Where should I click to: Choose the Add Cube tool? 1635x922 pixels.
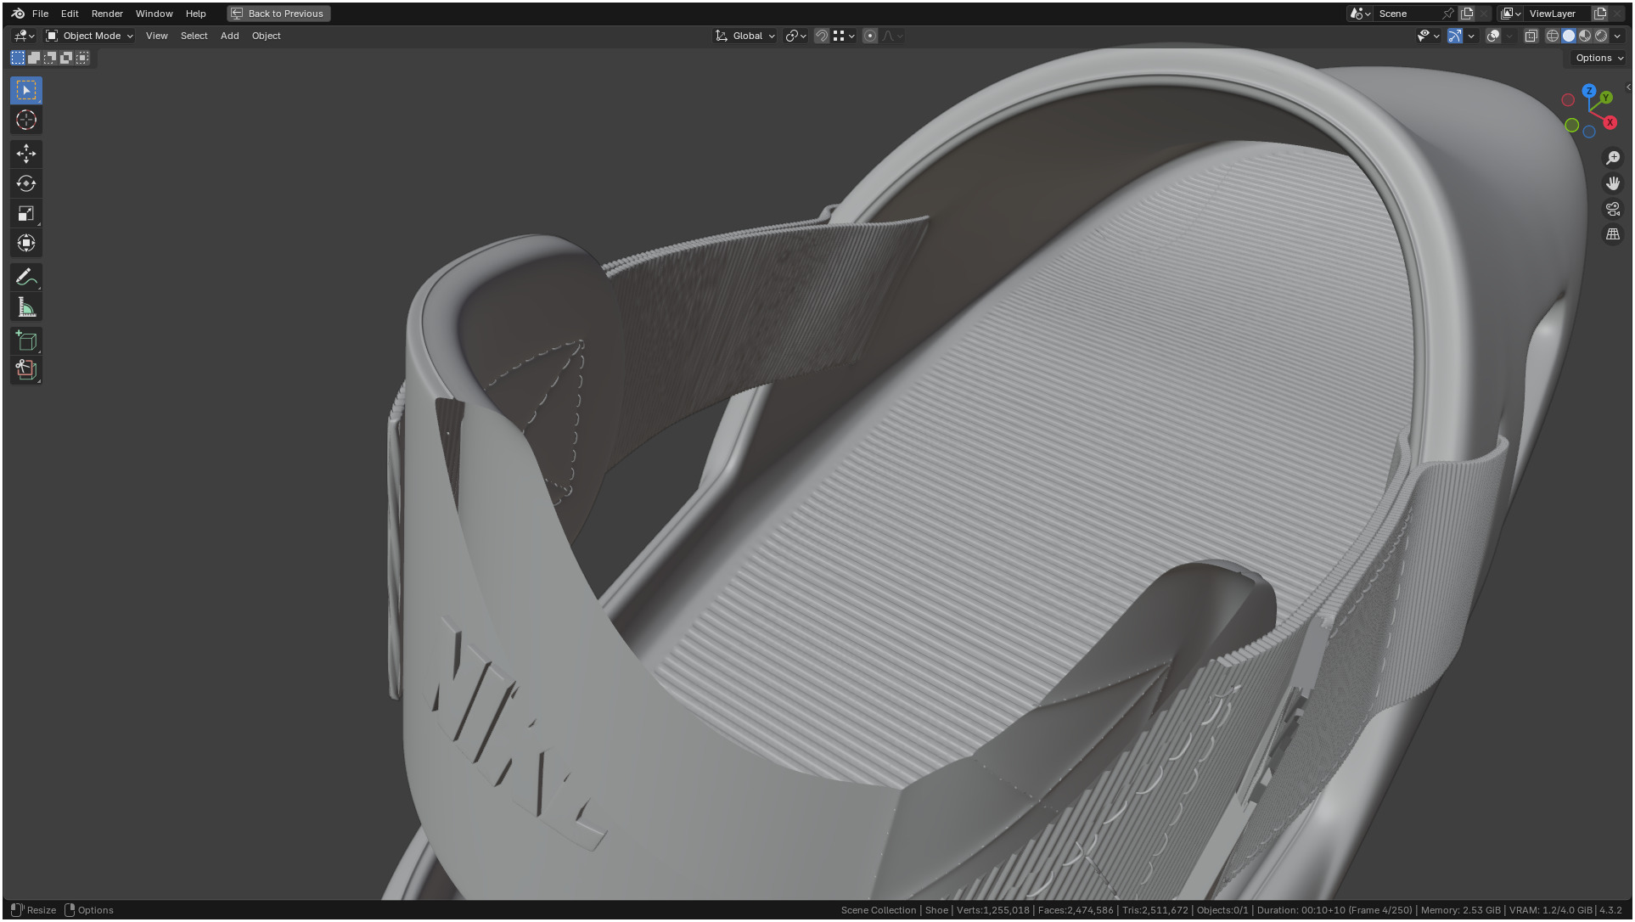[26, 340]
